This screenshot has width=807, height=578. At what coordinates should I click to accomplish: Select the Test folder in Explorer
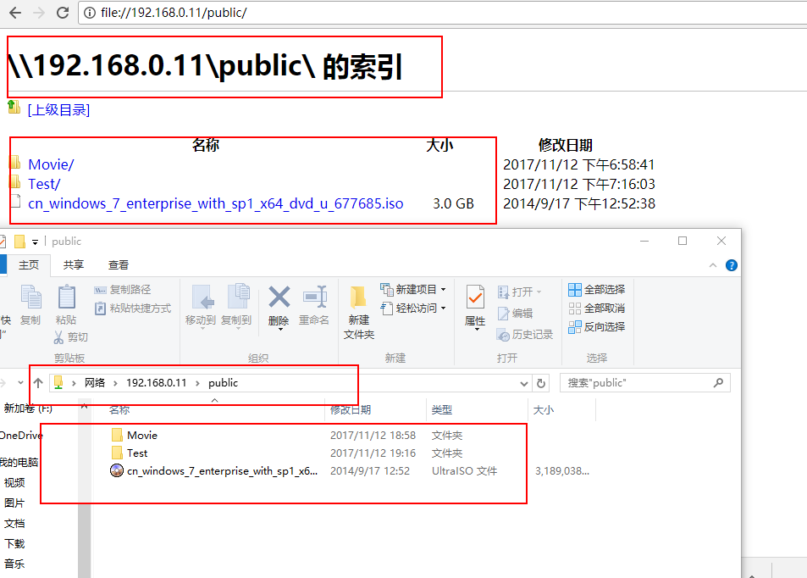[137, 453]
